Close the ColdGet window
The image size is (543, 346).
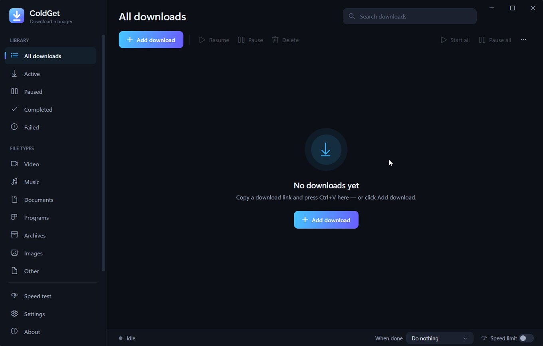point(533,8)
